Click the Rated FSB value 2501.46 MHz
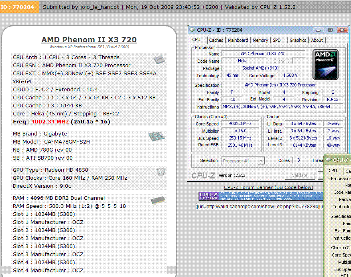Viewport: 351px width, 277px height. [x=240, y=145]
